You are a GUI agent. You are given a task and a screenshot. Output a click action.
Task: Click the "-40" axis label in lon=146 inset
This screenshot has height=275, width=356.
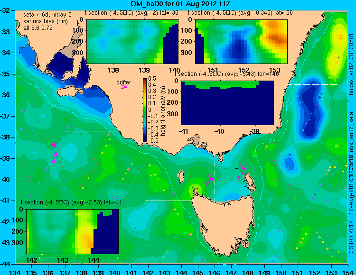pyautogui.click(x=220, y=131)
